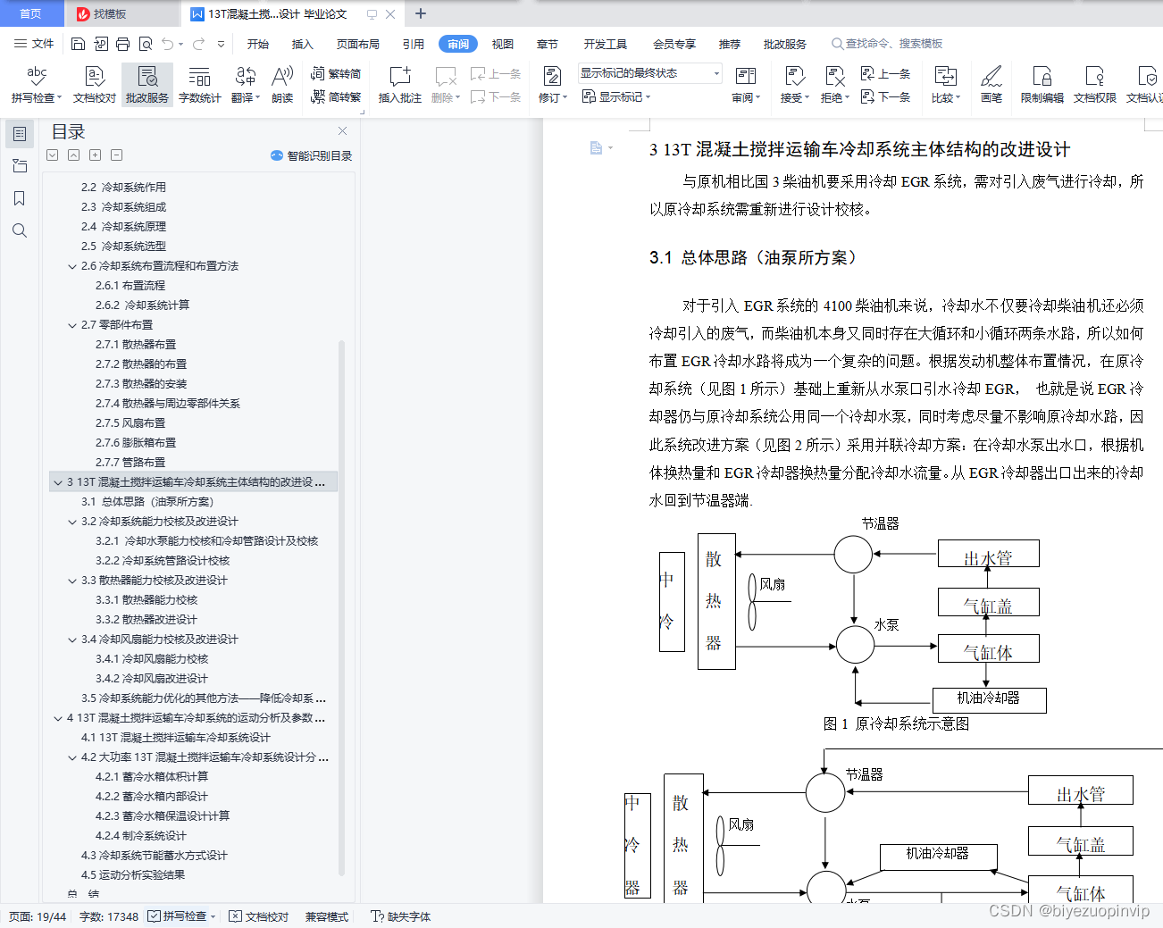
Task: Undo the last action
Action: (168, 44)
